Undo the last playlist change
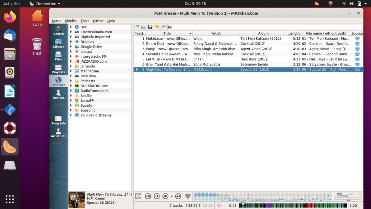 157,27
